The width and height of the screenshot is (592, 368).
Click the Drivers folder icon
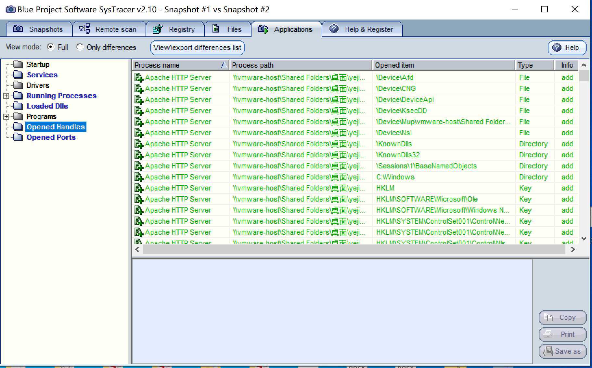tap(18, 85)
